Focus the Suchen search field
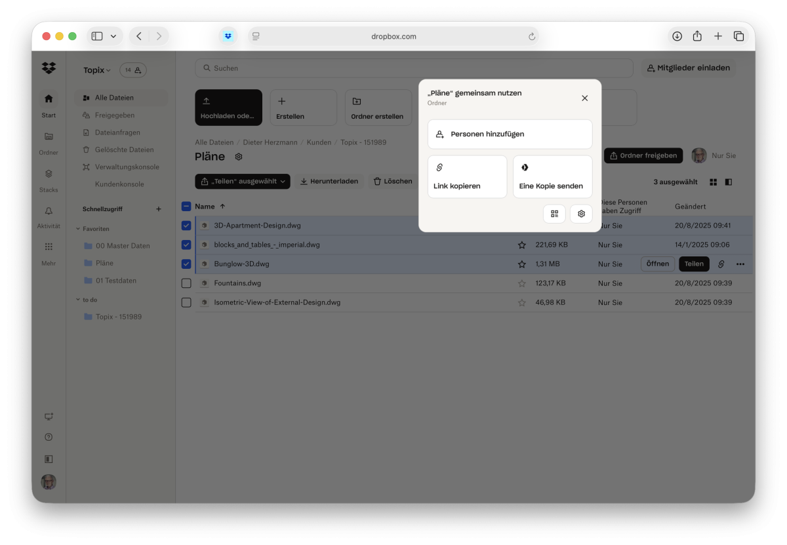Viewport: 787px width, 545px height. tap(414, 68)
